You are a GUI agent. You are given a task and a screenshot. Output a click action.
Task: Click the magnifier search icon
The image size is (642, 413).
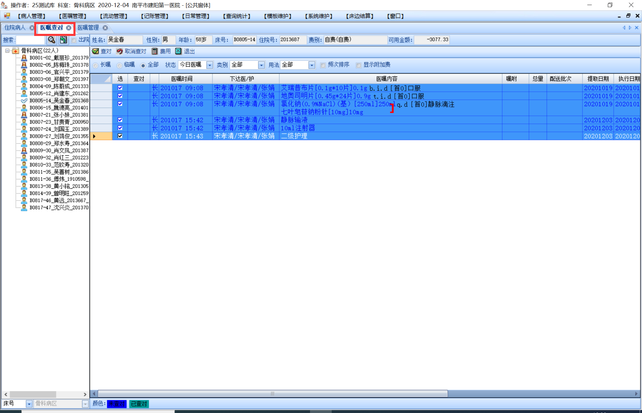(52, 40)
